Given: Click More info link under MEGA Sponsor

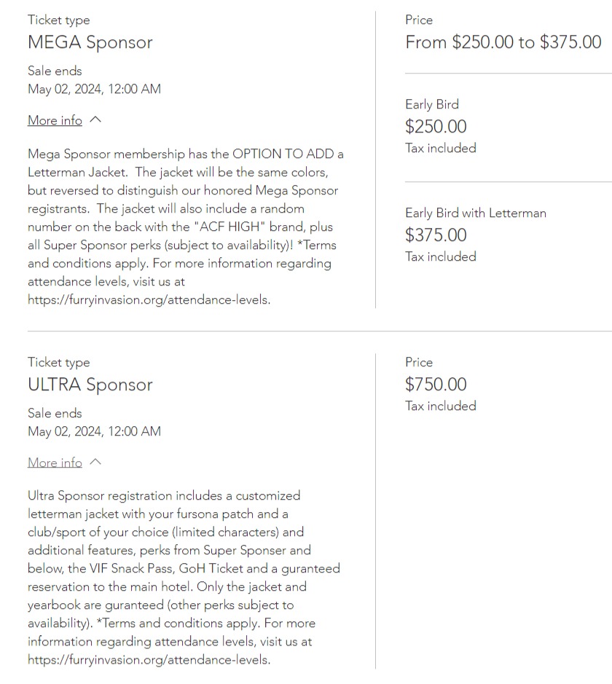Looking at the screenshot, I should pos(55,121).
